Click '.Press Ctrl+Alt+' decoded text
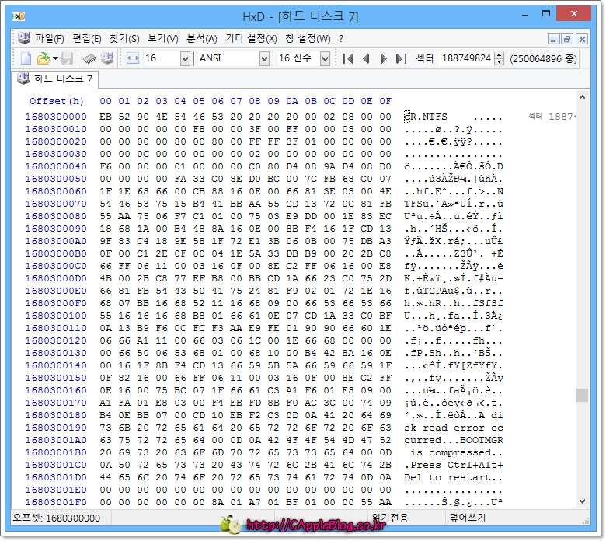Screen dimensions: 606x541 [454, 465]
